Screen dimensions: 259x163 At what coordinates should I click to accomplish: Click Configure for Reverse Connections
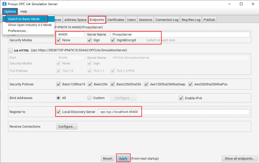pyautogui.click(x=66, y=127)
